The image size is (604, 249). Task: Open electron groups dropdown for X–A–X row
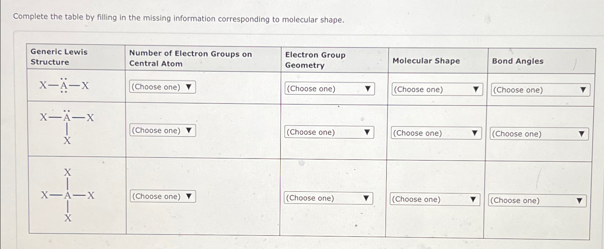coord(162,87)
